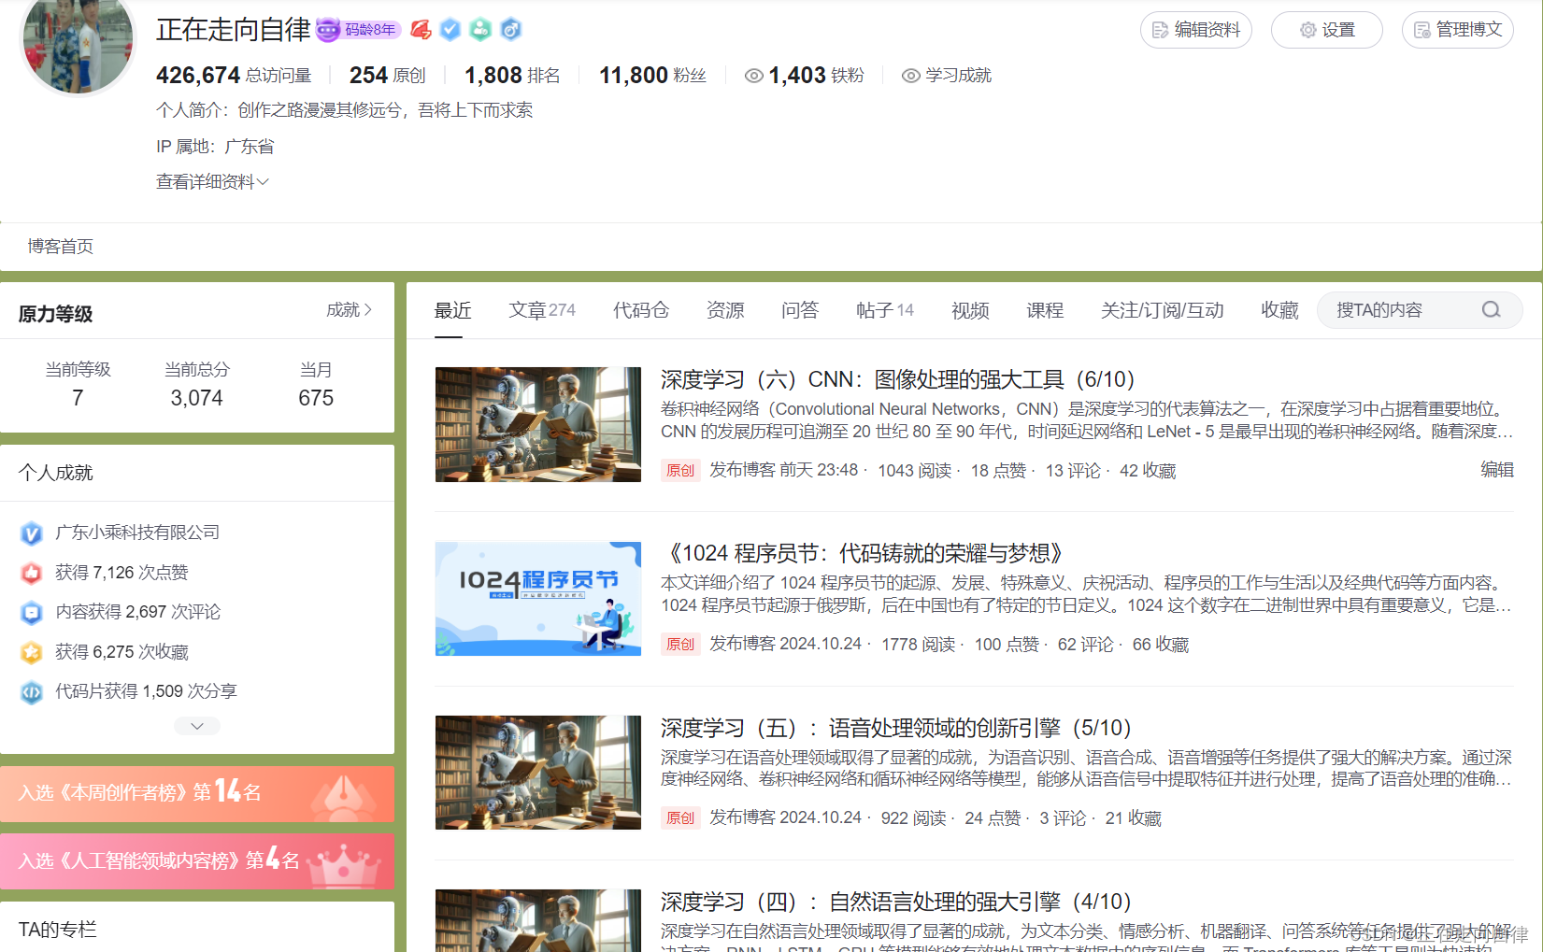Toggle visibility eye icon beside 铁粉
The width and height of the screenshot is (1543, 952).
point(753,76)
